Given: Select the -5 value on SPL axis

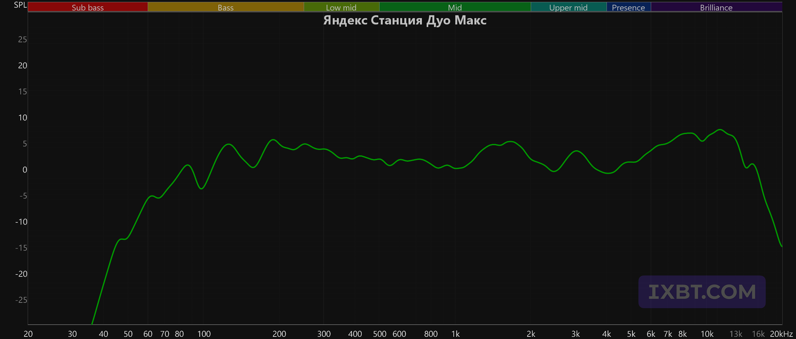Looking at the screenshot, I should 23,196.
